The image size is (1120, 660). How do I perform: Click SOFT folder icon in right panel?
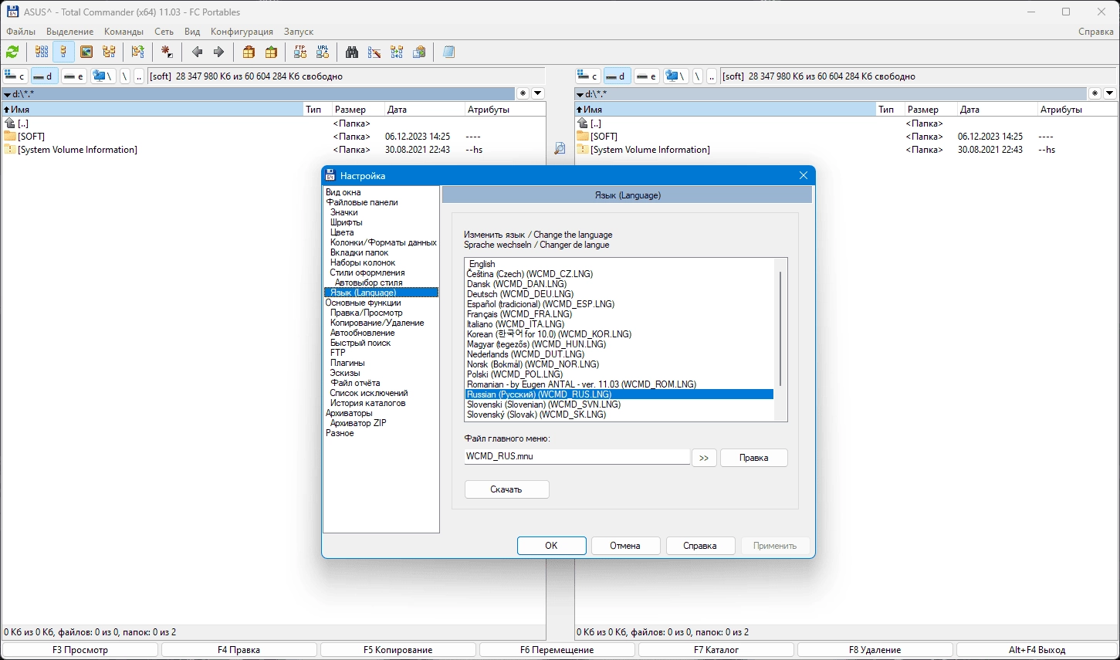point(583,137)
